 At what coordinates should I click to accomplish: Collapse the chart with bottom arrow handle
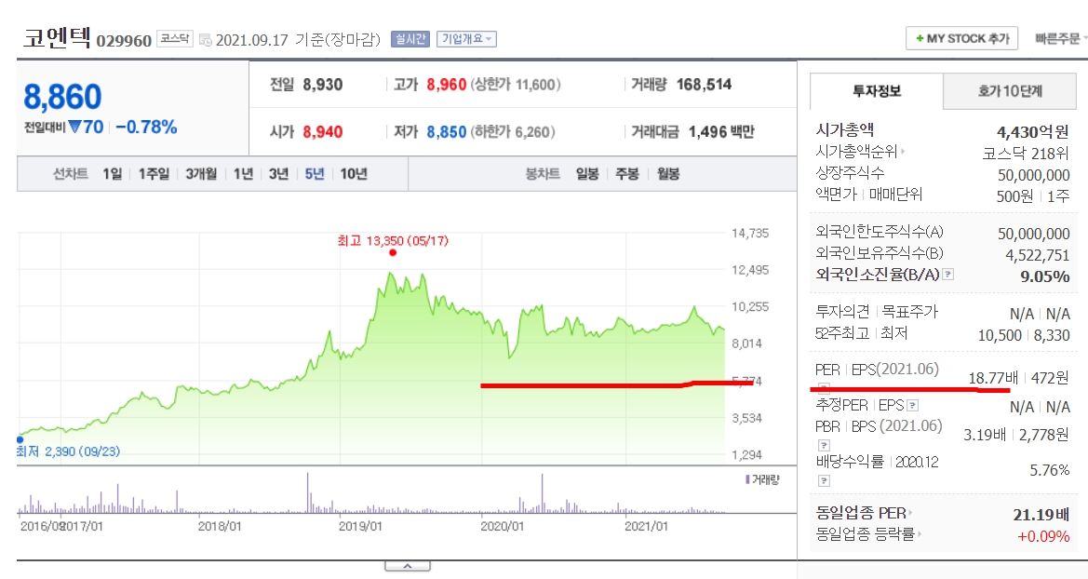click(x=408, y=566)
